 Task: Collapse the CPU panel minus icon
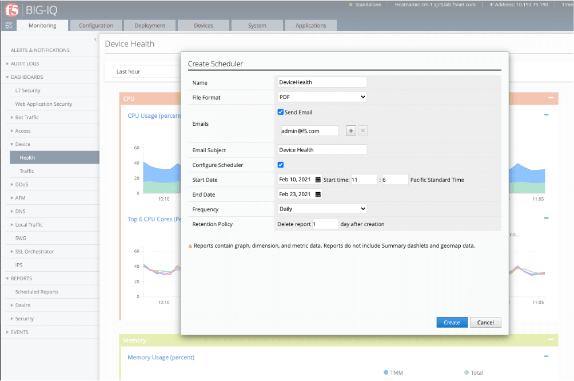(x=550, y=98)
